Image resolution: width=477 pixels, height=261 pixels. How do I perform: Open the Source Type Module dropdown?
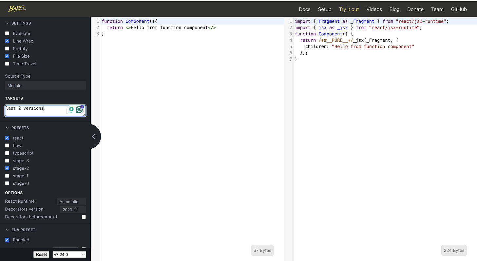(45, 85)
